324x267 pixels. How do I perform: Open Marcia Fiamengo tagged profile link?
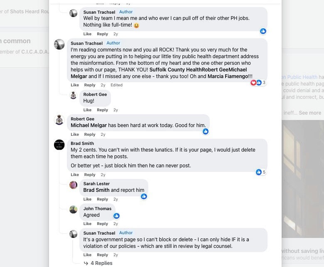click(x=228, y=76)
